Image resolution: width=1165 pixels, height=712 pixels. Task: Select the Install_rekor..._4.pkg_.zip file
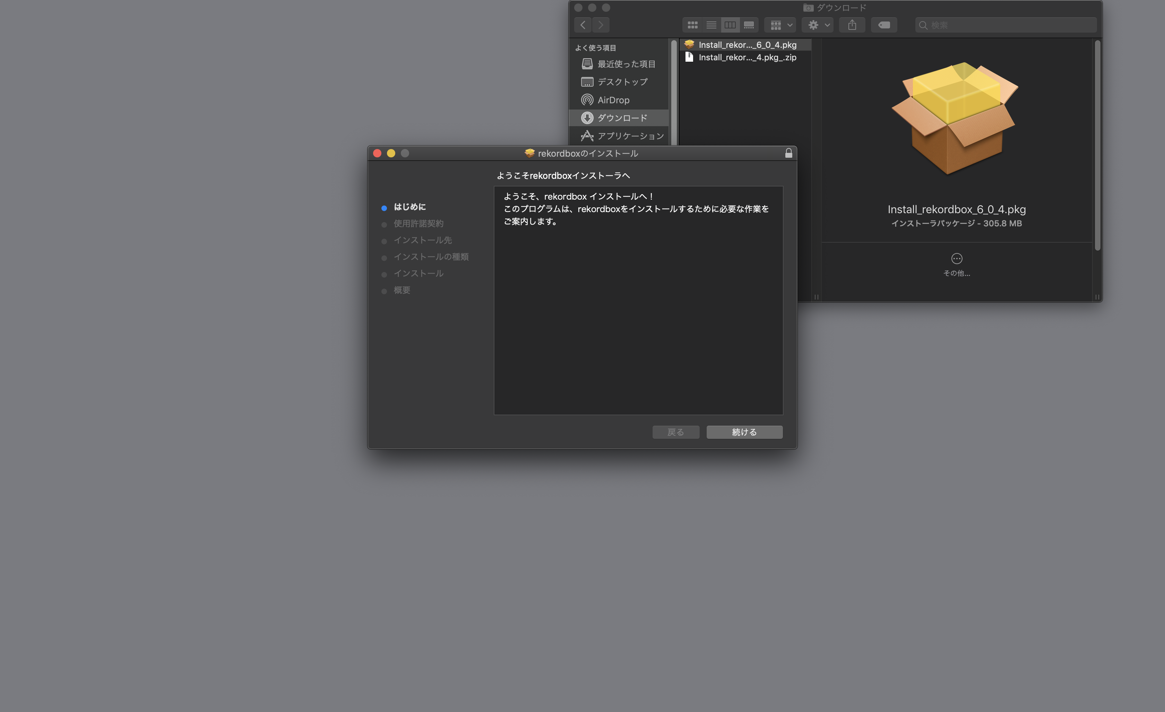point(747,57)
